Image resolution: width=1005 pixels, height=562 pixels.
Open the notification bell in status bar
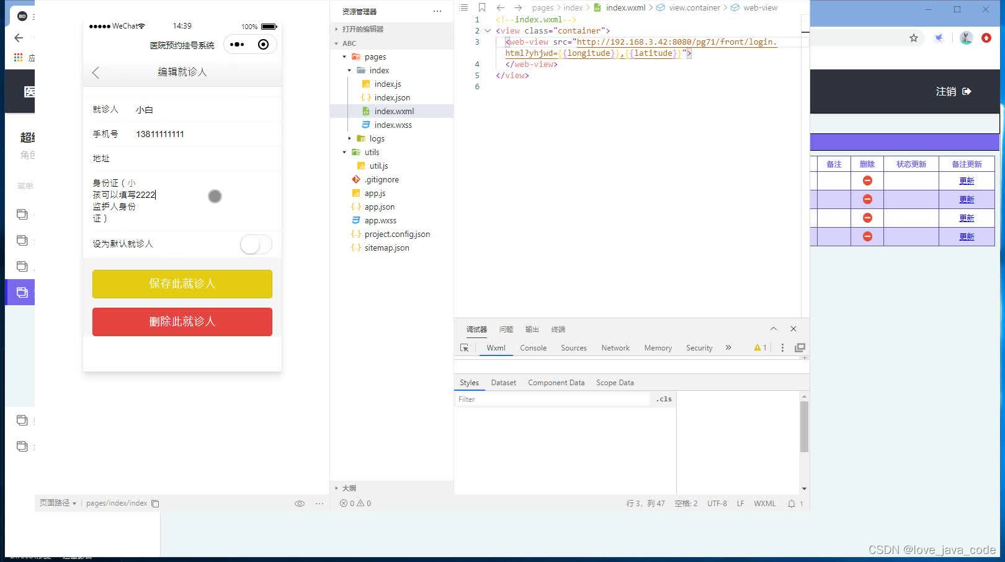tap(792, 504)
